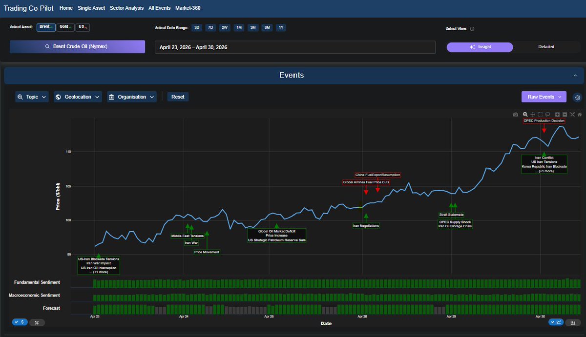Viewport: 586px width, 337px height.
Task: Click green arrow above US-Iran Blockade Tensions
Action: click(x=99, y=255)
